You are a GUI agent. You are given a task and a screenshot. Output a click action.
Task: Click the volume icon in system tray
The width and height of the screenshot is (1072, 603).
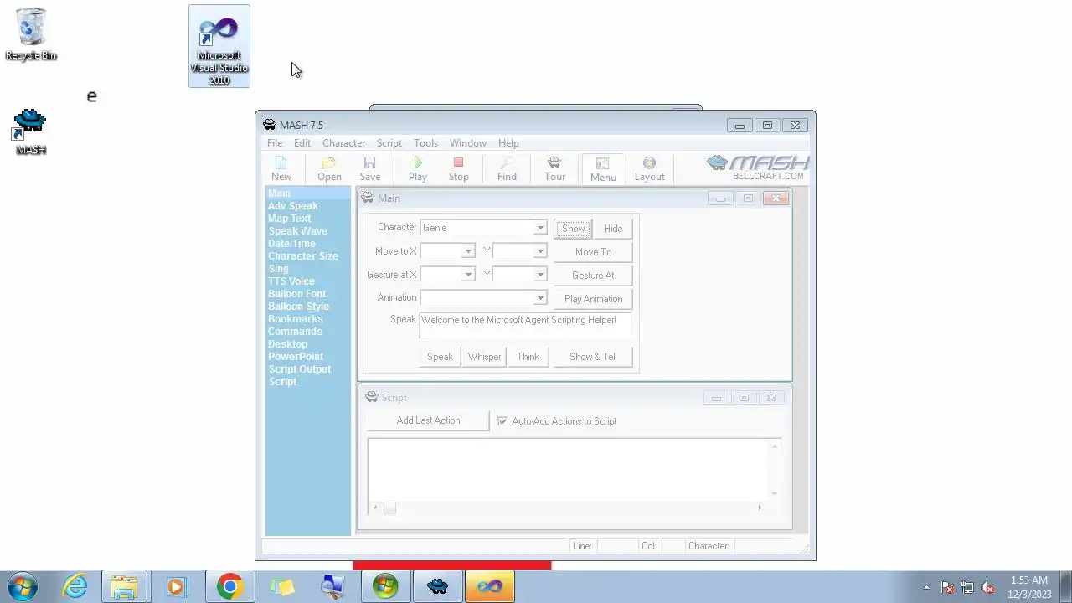pyautogui.click(x=988, y=587)
